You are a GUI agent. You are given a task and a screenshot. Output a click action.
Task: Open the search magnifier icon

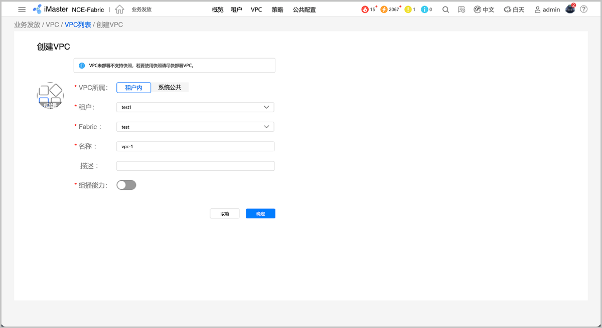445,10
